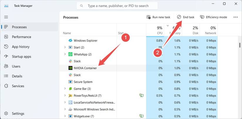The image size is (242, 119).
Task: Click the End task button
Action: pos(185,17)
